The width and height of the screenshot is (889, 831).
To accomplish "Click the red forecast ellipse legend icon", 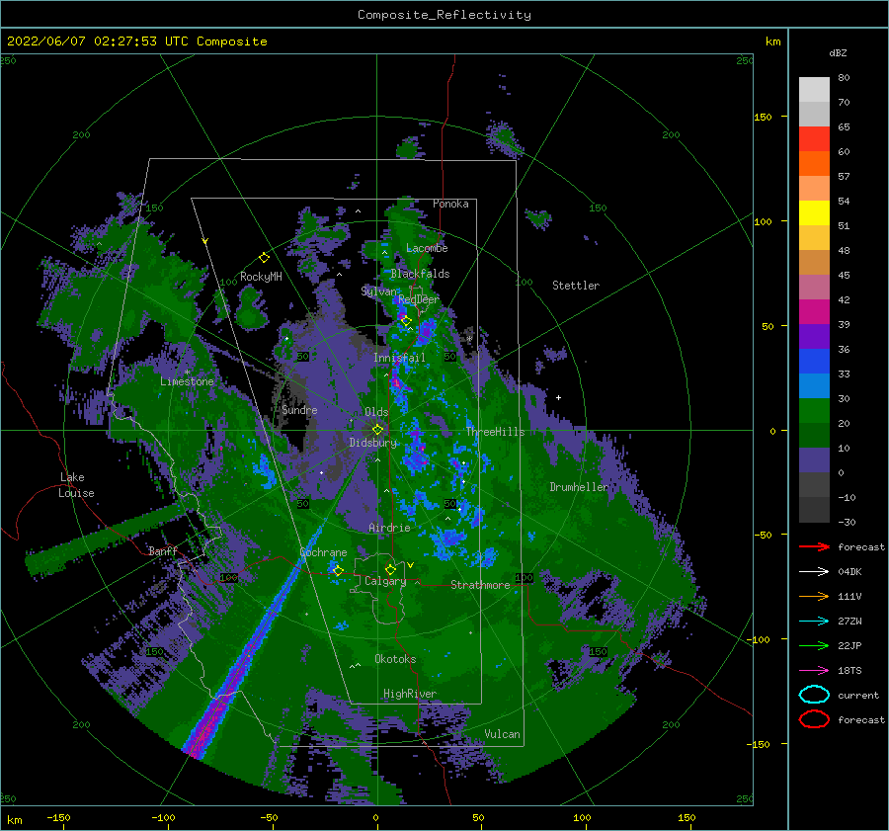I will 814,719.
